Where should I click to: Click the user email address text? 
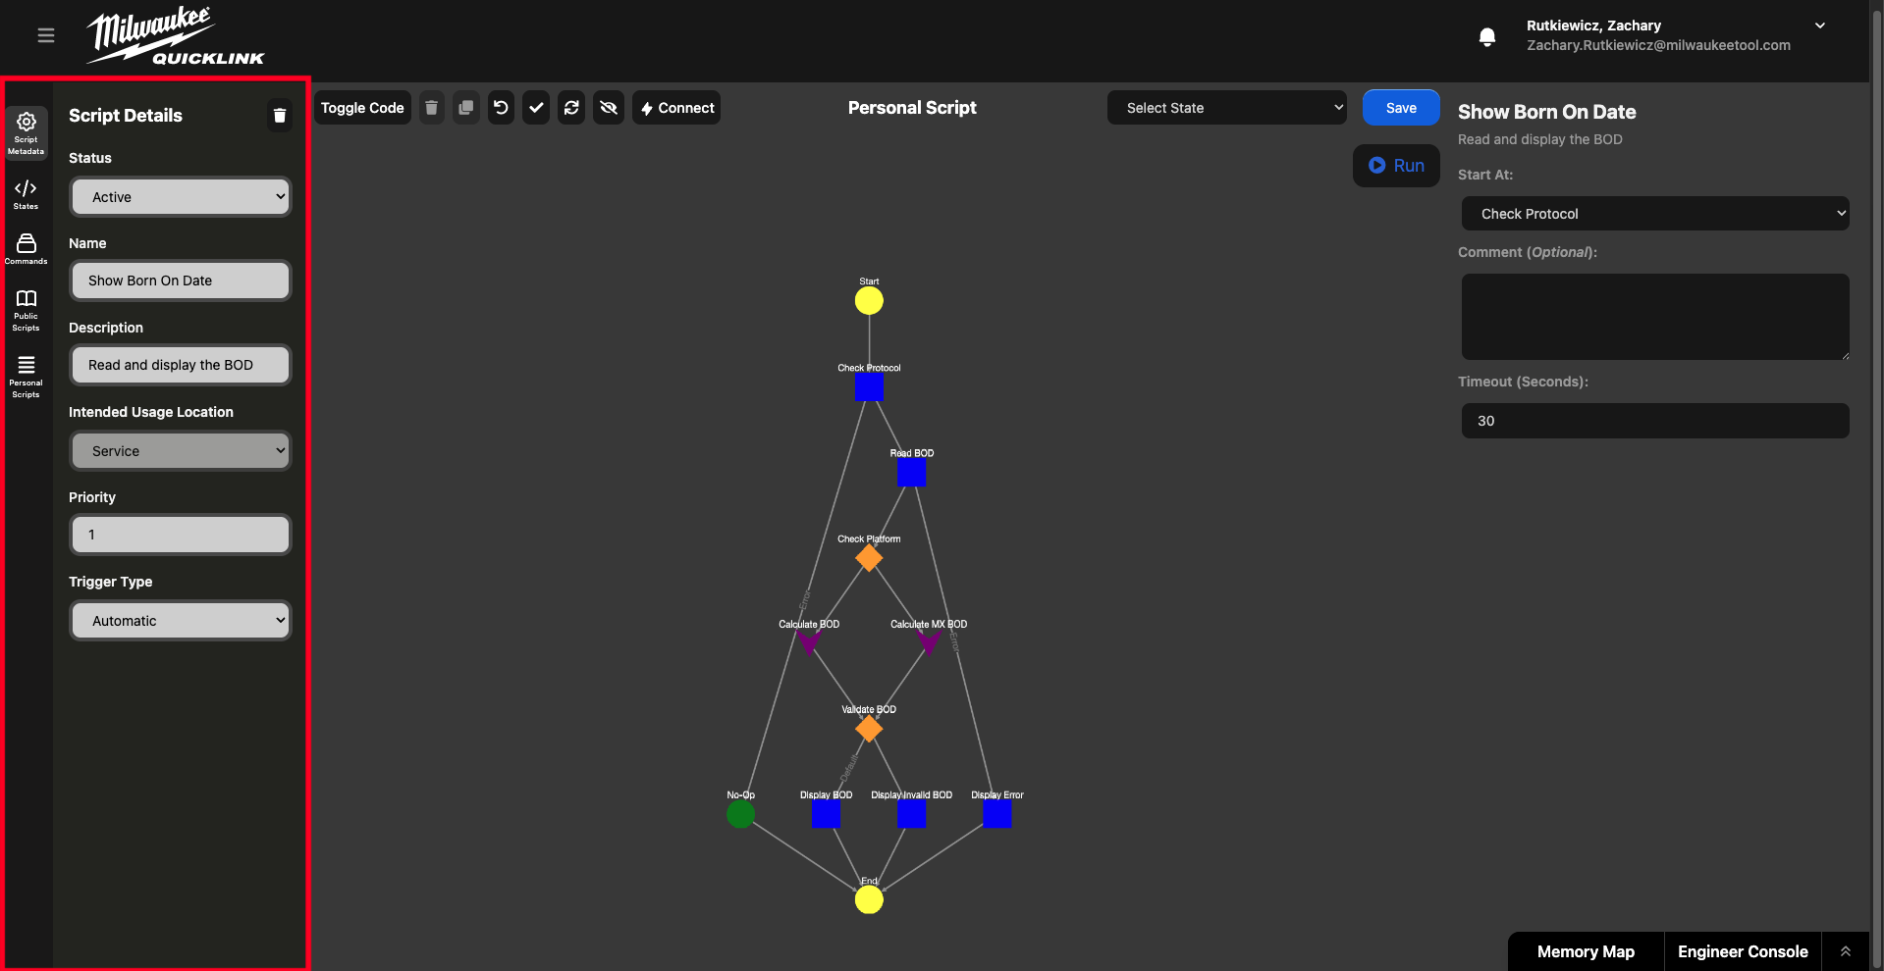[1658, 45]
